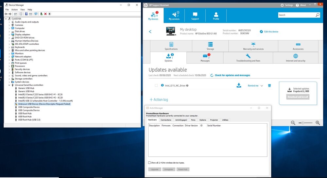Select Intel(R) USB 3.0 eXtensible Host Controller
This screenshot has height=178, width=327.
(x=45, y=101)
